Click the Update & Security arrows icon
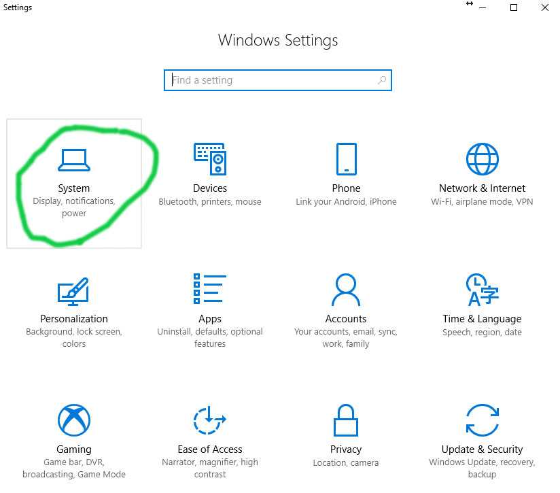The image size is (560, 493). [x=482, y=420]
